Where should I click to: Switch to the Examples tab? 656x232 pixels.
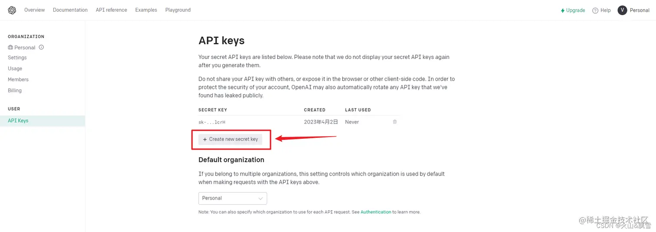(x=146, y=10)
